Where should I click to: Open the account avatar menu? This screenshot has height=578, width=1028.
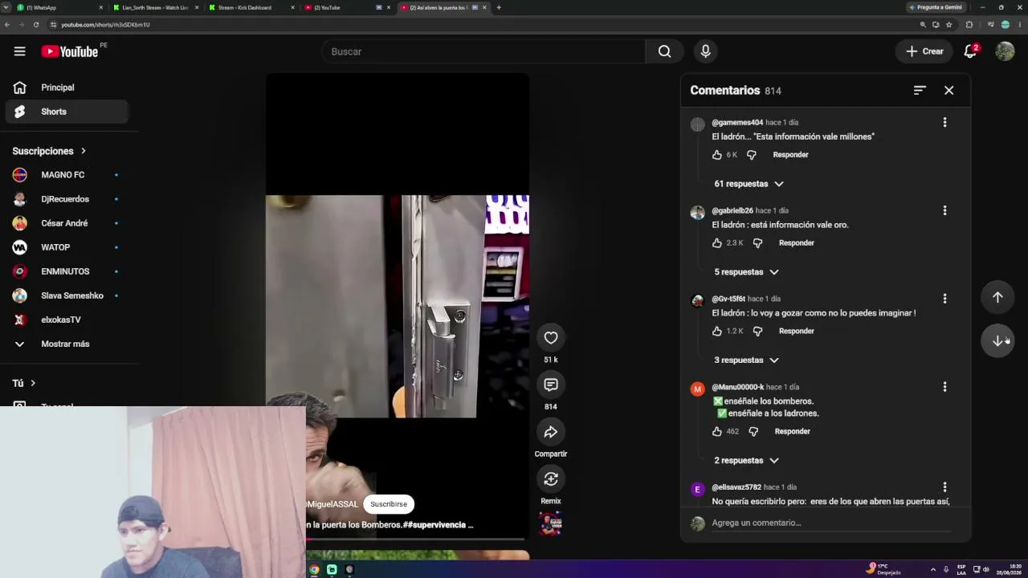tap(1005, 51)
